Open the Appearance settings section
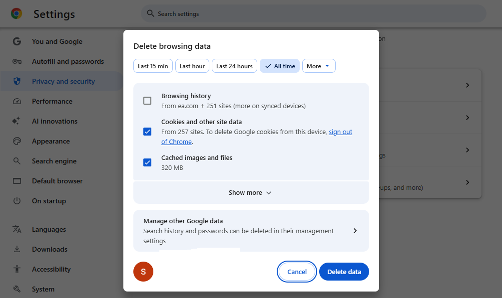The height and width of the screenshot is (298, 502). 51,141
